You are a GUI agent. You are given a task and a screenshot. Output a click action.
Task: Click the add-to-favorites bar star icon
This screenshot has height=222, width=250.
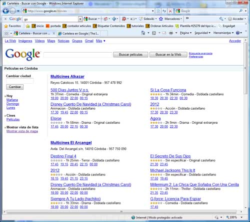pyautogui.click(x=27, y=26)
